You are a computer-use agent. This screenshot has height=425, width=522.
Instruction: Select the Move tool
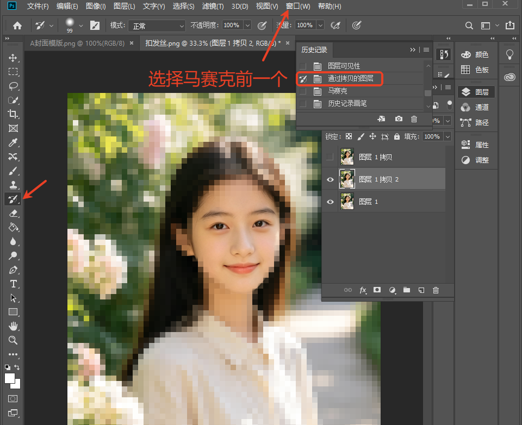pyautogui.click(x=13, y=58)
